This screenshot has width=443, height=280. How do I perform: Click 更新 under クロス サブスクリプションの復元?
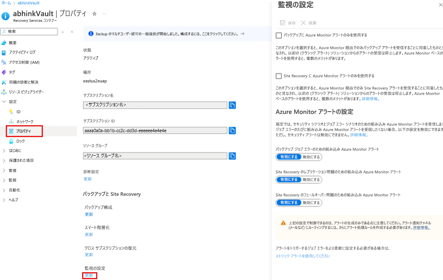click(89, 254)
